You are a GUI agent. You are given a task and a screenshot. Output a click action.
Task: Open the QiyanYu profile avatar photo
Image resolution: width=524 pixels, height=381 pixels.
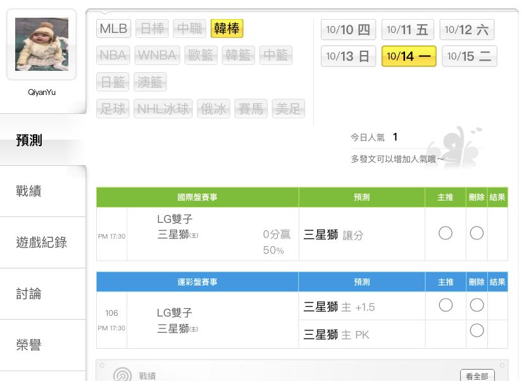coord(41,44)
